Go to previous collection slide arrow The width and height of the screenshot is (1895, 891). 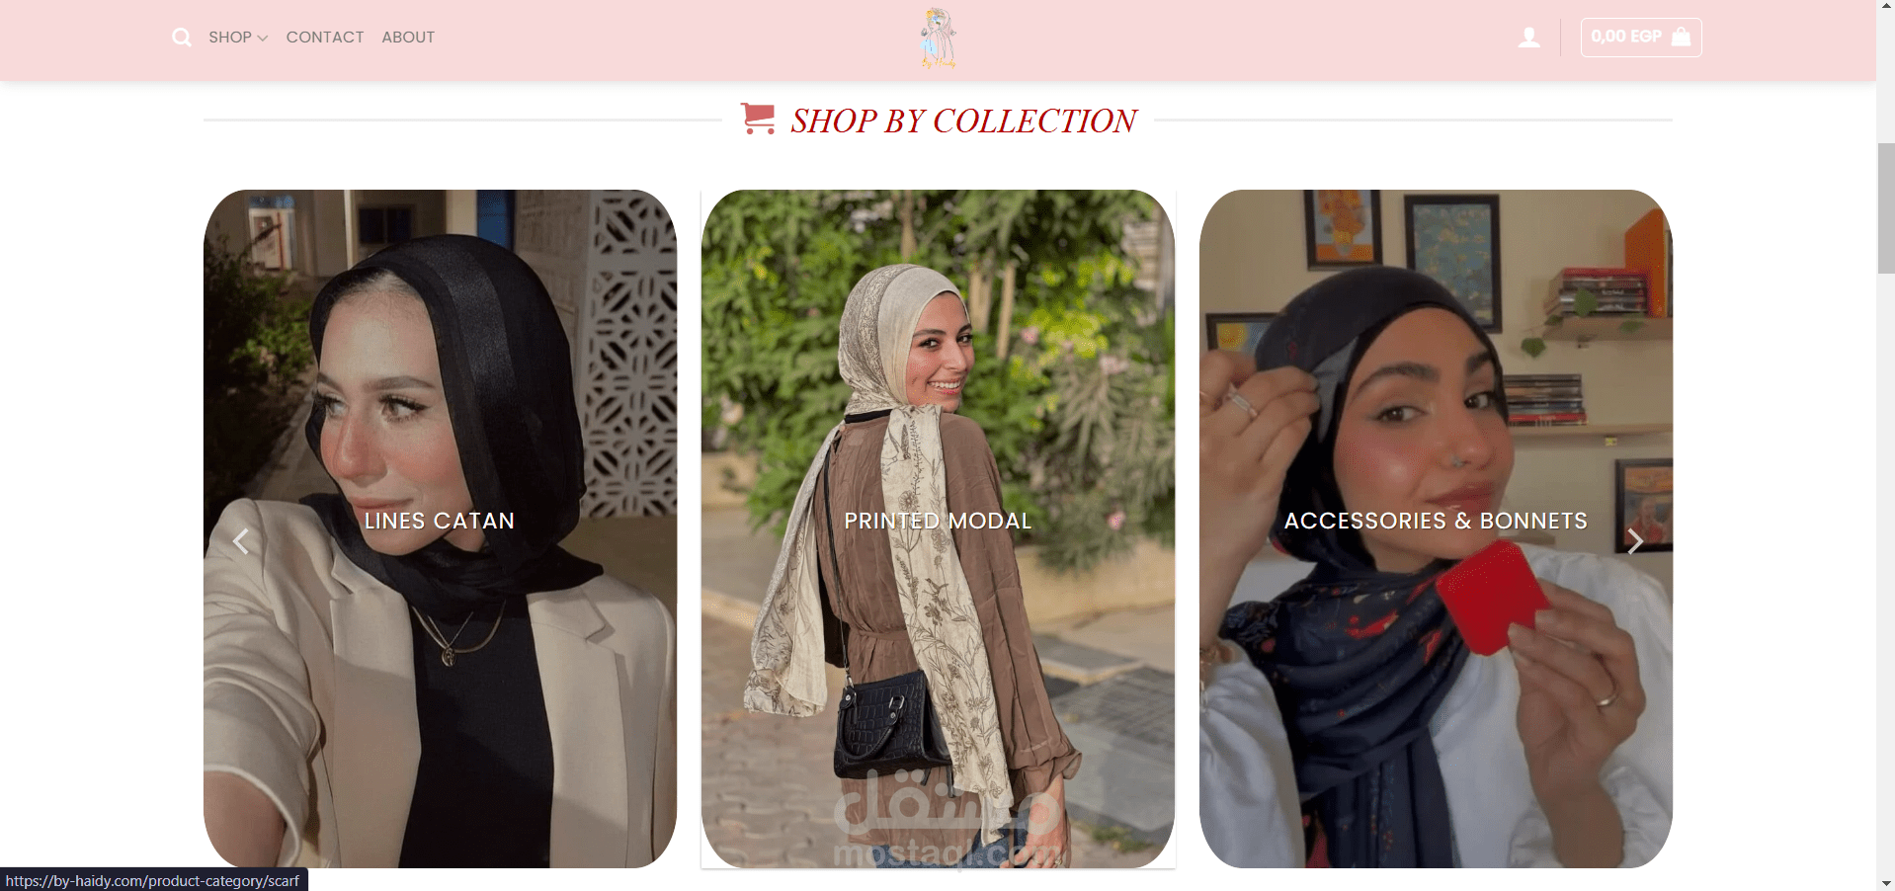pyautogui.click(x=240, y=541)
